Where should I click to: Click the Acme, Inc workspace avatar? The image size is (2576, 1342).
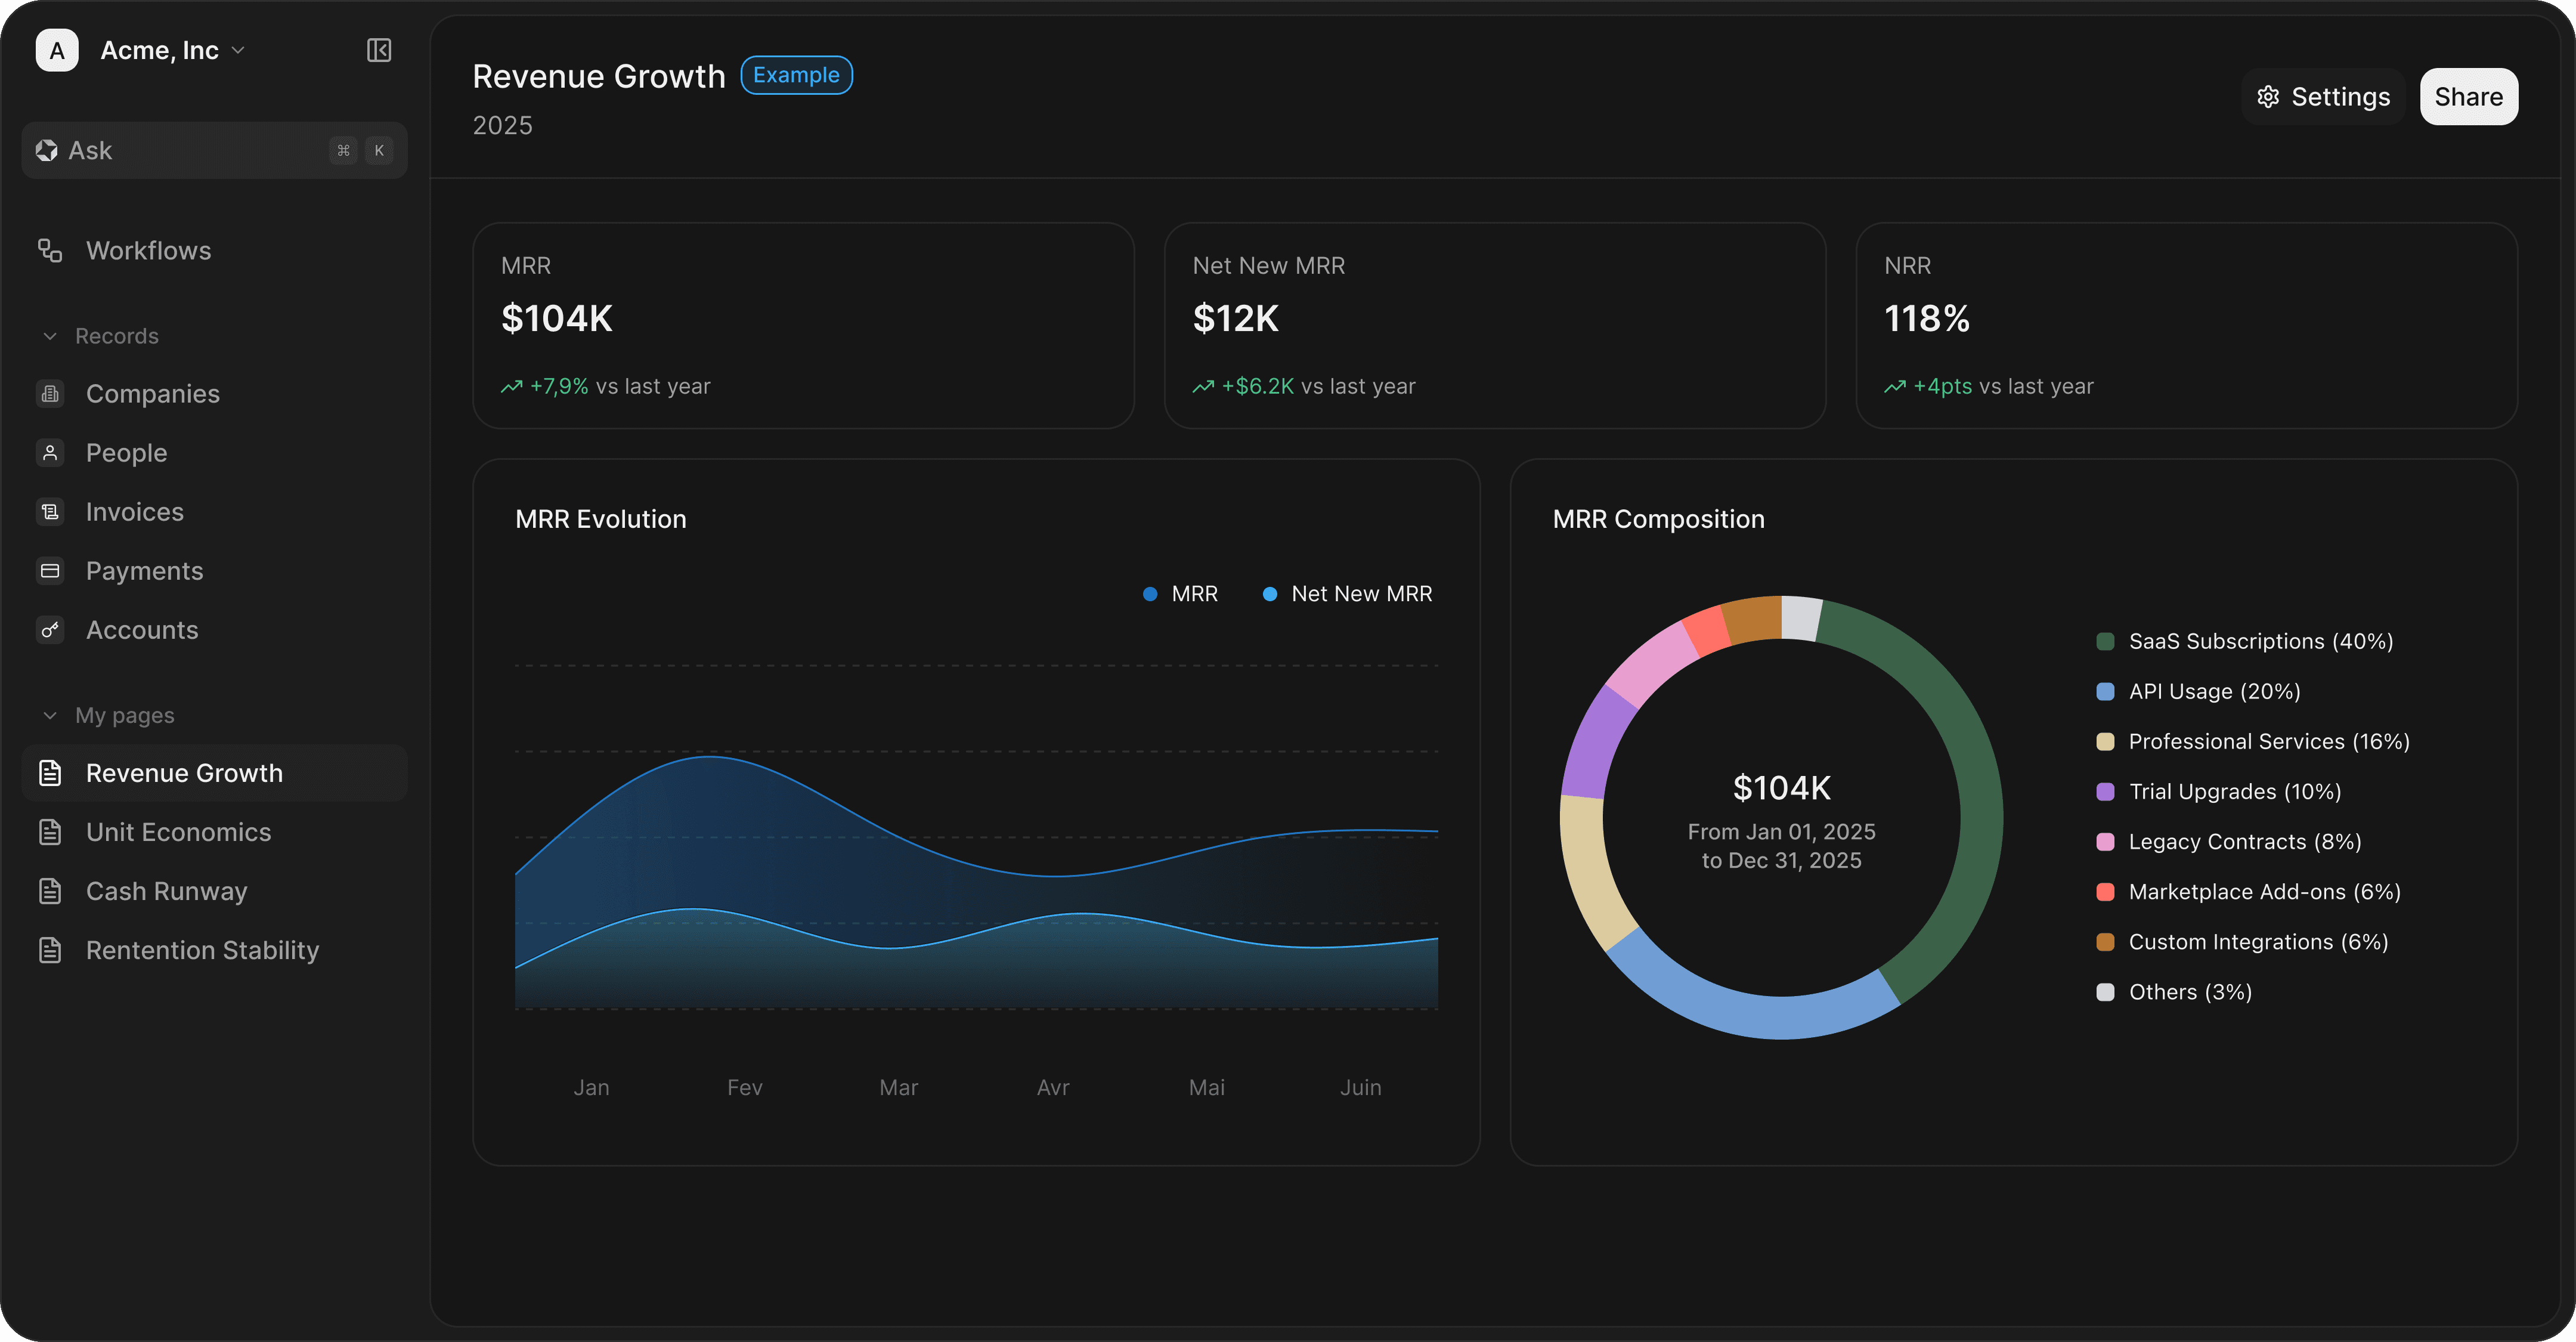click(57, 50)
